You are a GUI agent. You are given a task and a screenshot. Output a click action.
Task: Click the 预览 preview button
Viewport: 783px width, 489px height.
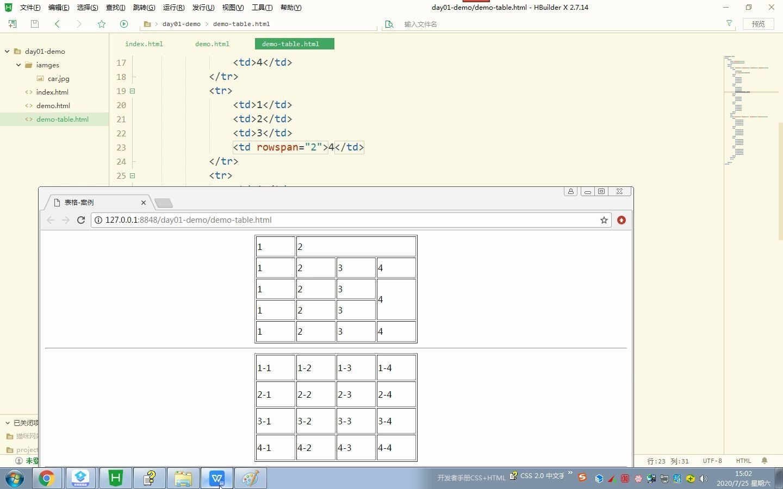point(759,24)
